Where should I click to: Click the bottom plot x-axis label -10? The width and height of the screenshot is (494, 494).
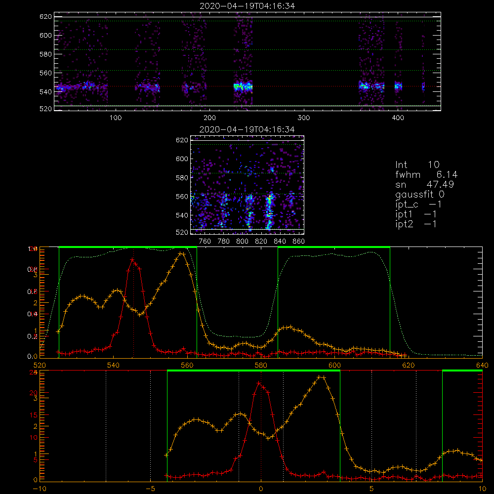point(40,489)
